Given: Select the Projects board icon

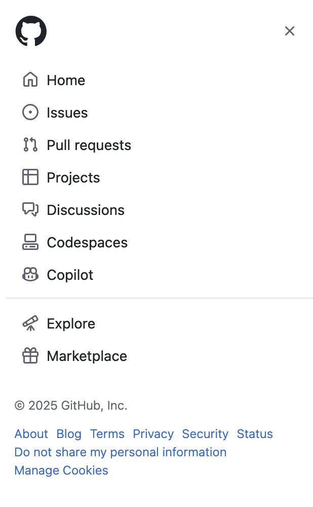Looking at the screenshot, I should (x=30, y=177).
